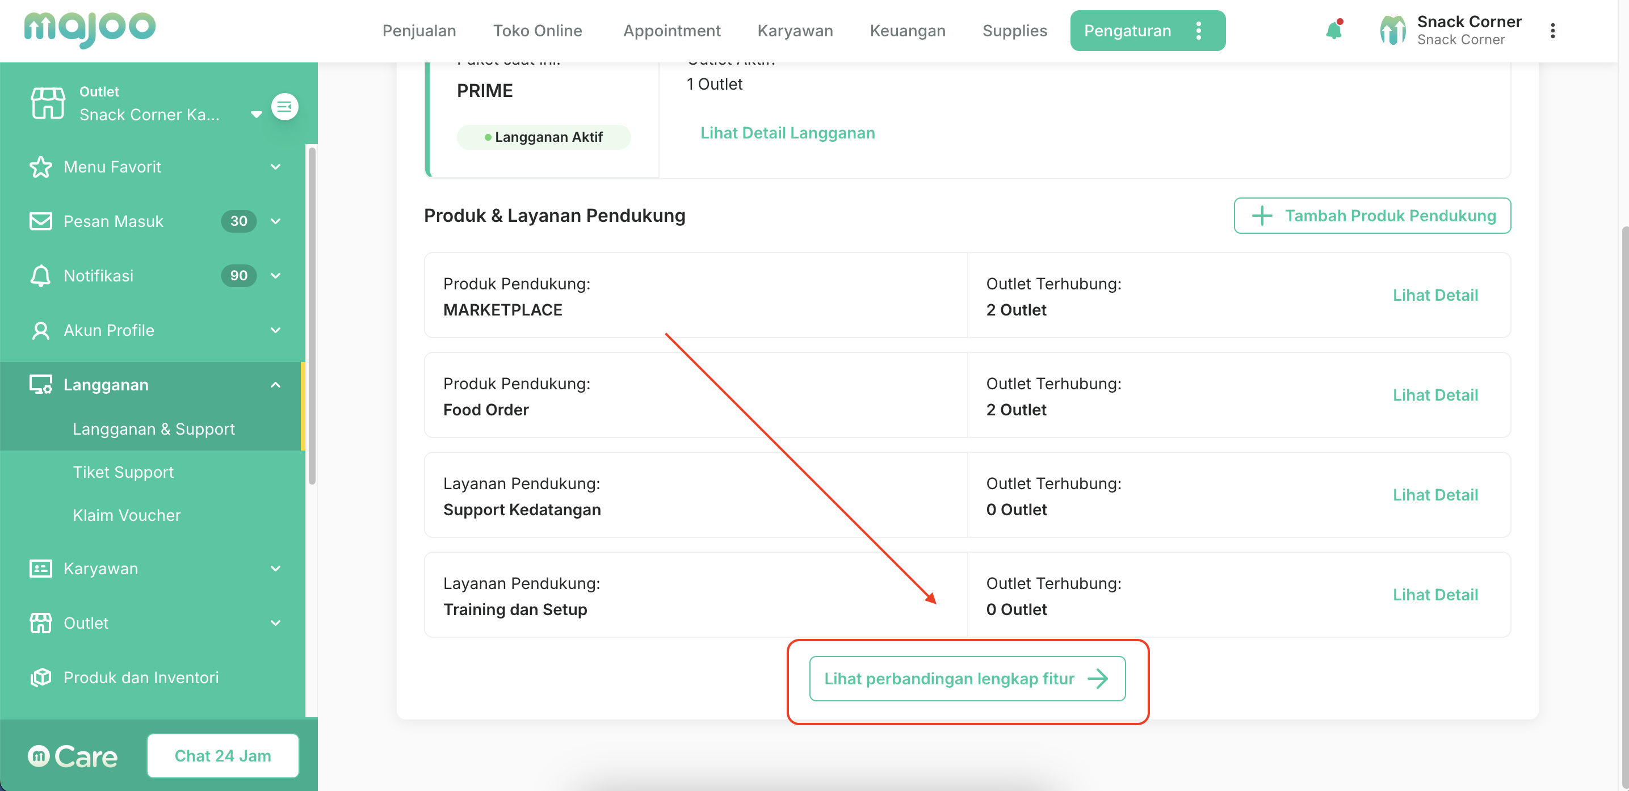This screenshot has height=791, width=1629.
Task: Collapse sidebar with the round menu icon
Action: (x=284, y=106)
